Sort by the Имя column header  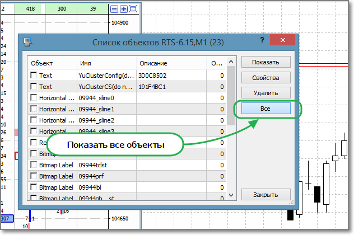[106, 63]
